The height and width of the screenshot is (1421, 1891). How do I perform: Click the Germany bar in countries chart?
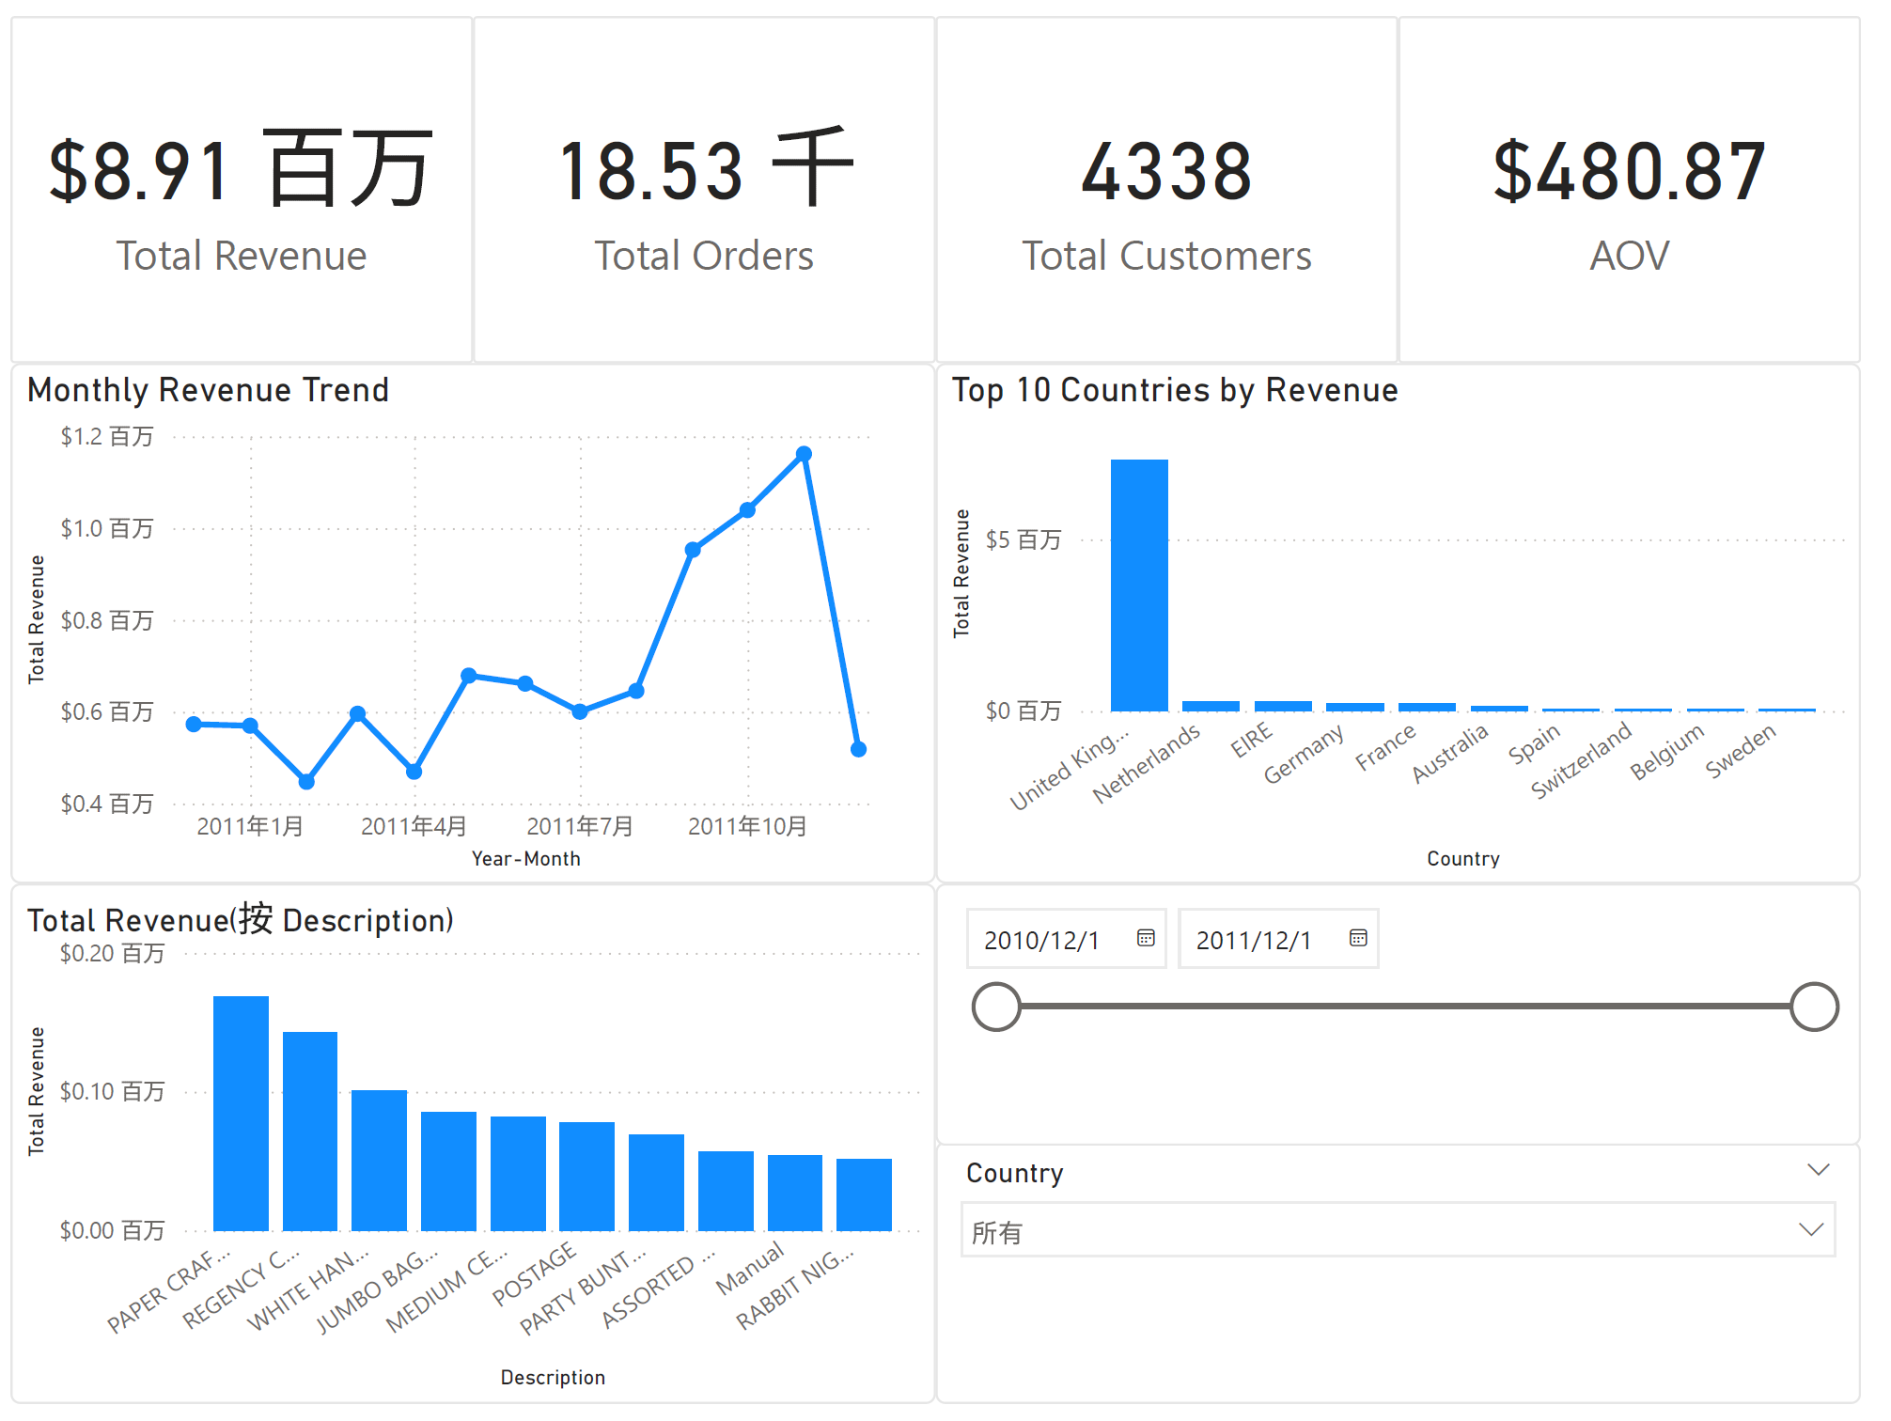[1354, 707]
